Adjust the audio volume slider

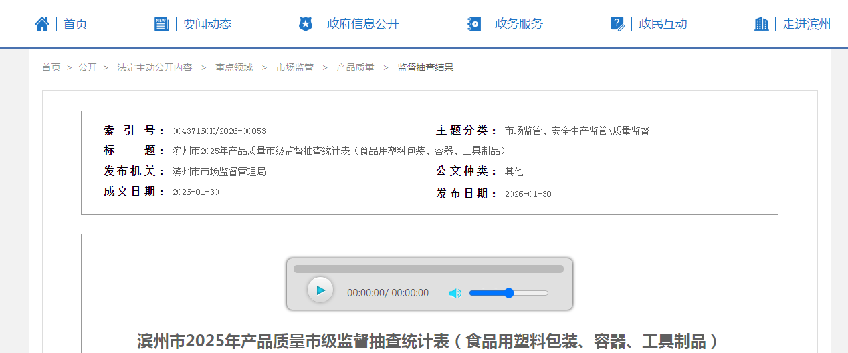(508, 293)
